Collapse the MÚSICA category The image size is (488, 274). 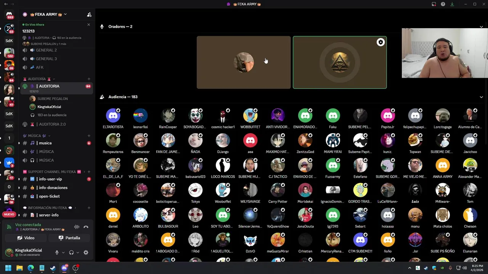(x=37, y=135)
